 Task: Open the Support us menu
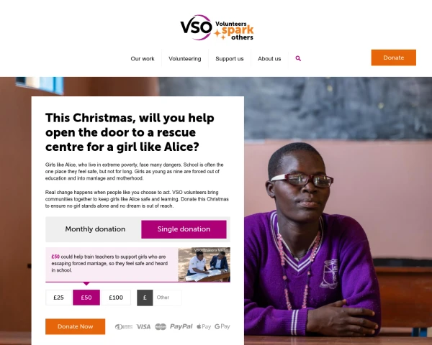point(230,59)
